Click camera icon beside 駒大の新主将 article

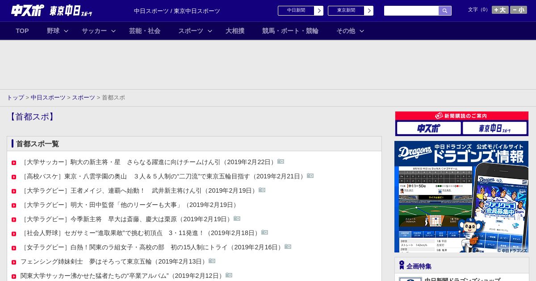281,161
